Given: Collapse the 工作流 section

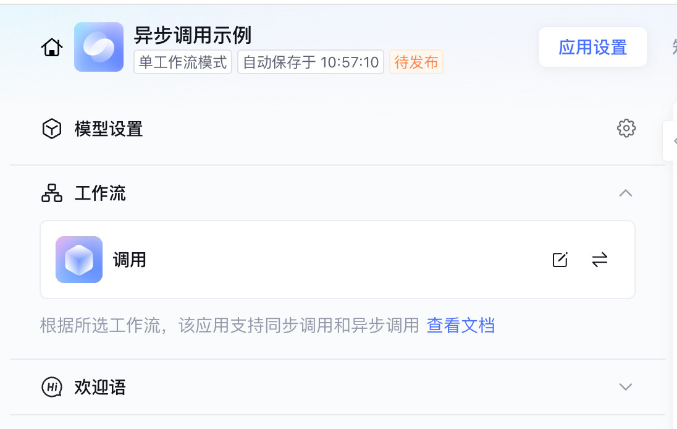Looking at the screenshot, I should pos(626,193).
